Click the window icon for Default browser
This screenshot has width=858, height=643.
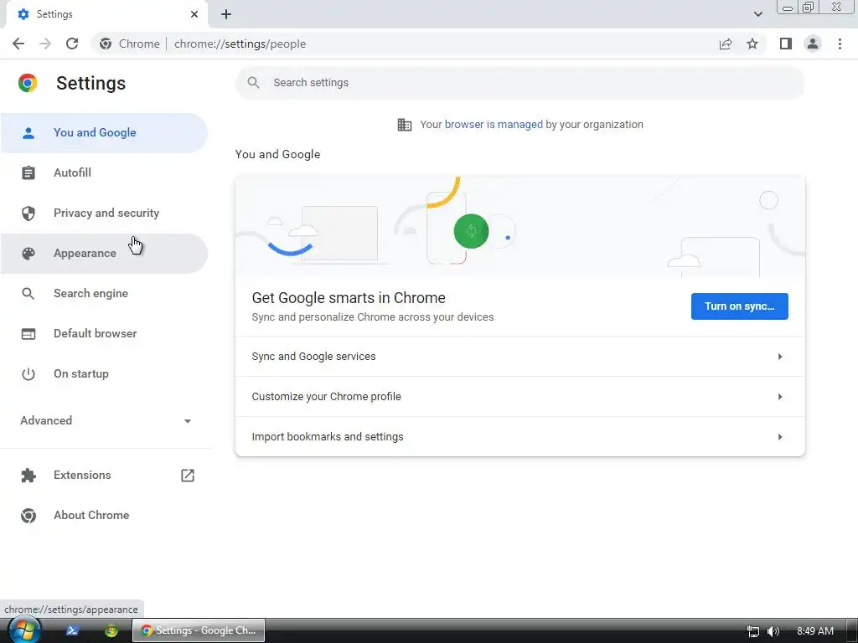(28, 333)
